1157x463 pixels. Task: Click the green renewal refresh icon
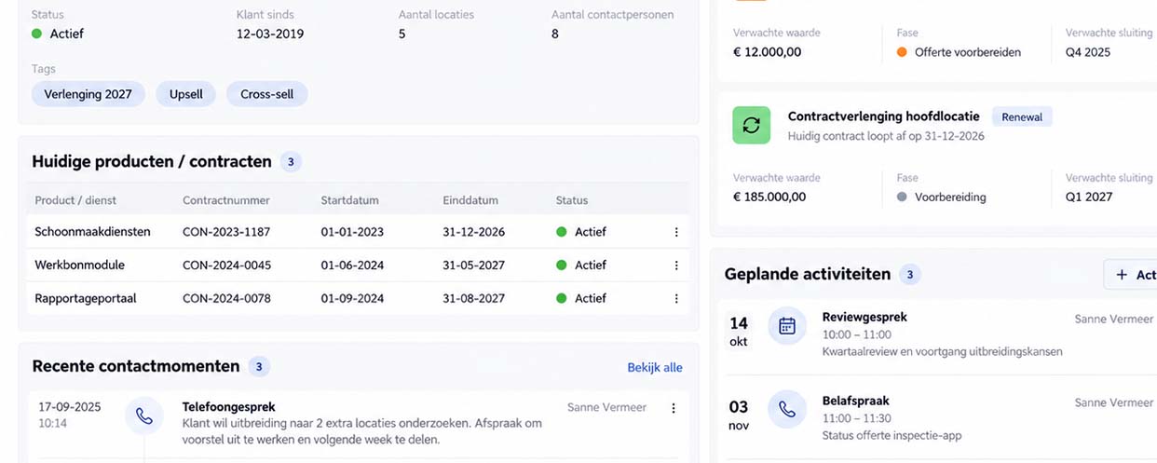[x=752, y=125]
